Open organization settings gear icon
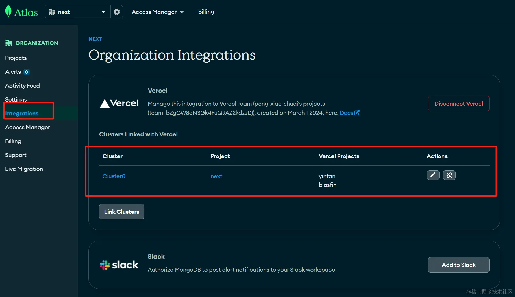The width and height of the screenshot is (515, 297). coord(116,12)
